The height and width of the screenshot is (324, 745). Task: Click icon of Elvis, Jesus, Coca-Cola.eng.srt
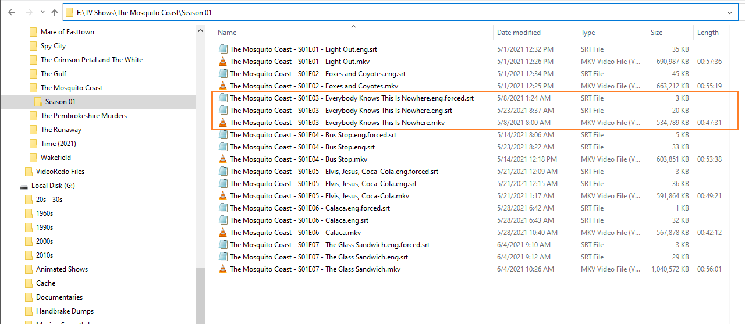(x=222, y=184)
